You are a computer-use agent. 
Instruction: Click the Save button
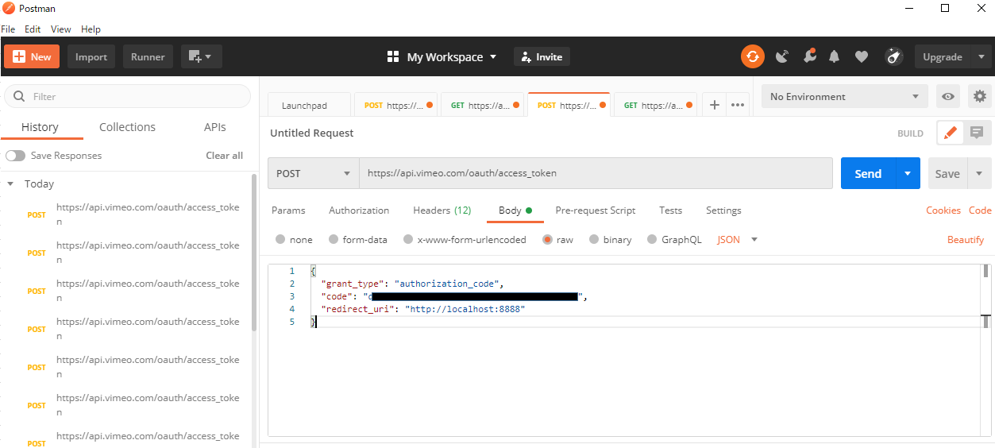pos(947,173)
